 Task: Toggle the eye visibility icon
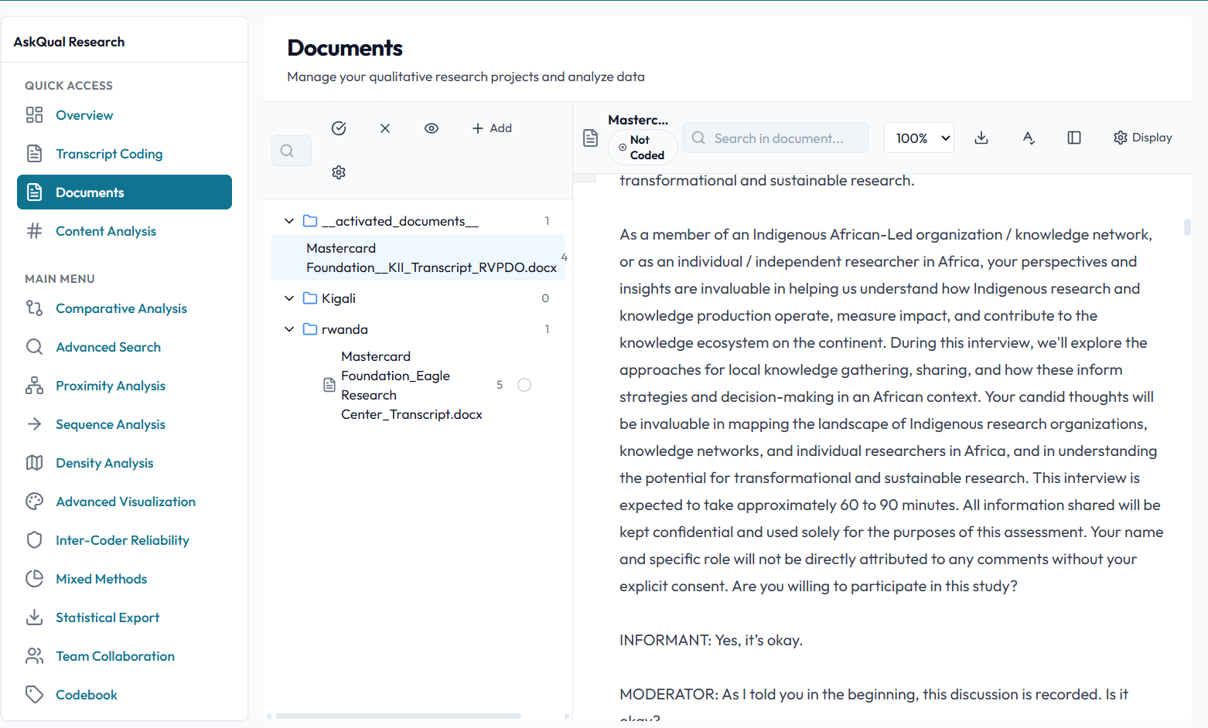(x=432, y=128)
